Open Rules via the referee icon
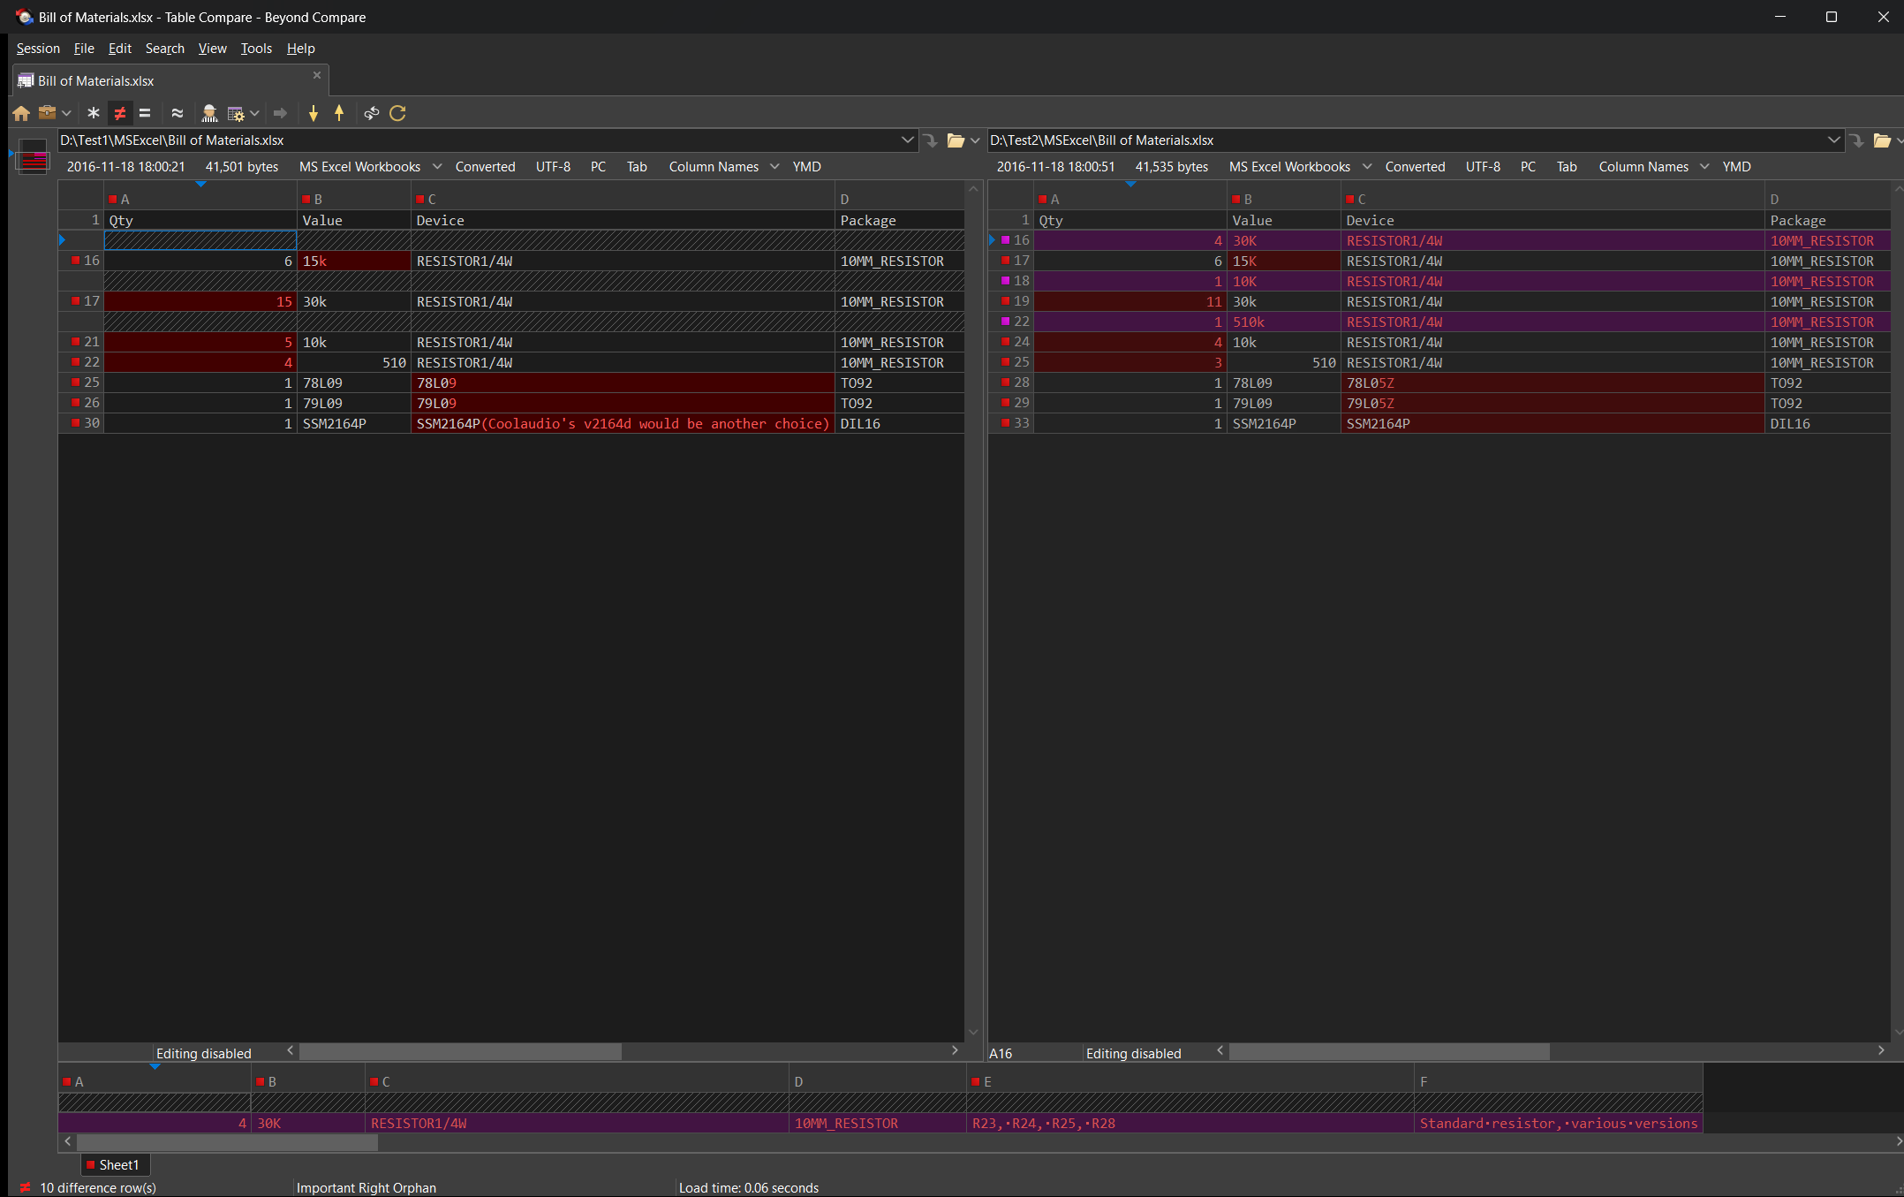1904x1197 pixels. pos(209,113)
